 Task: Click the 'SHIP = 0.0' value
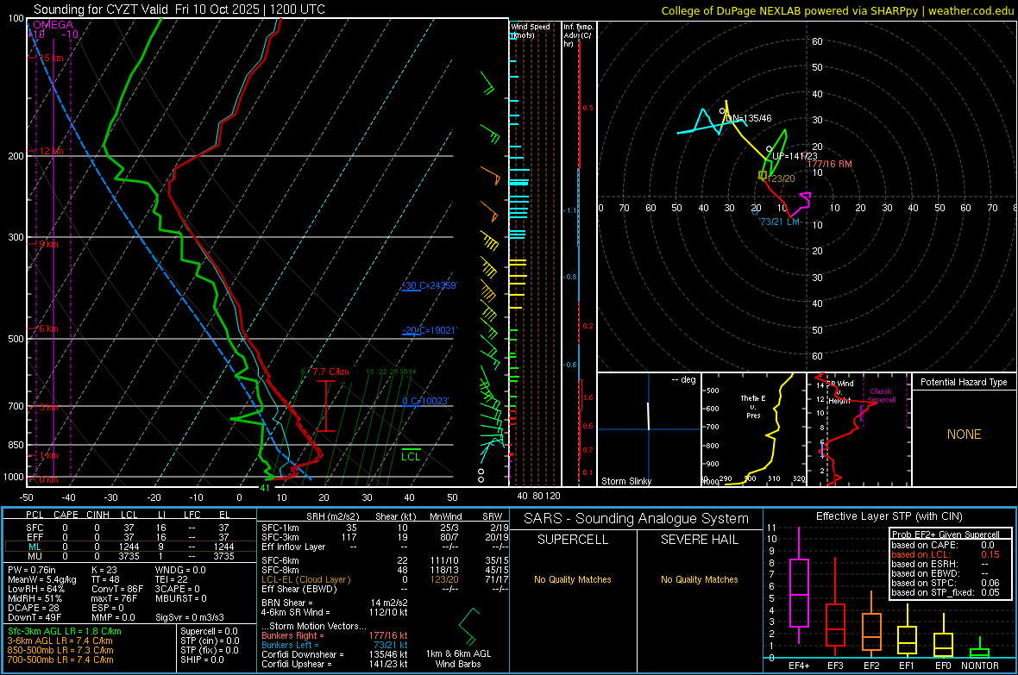coord(202,659)
